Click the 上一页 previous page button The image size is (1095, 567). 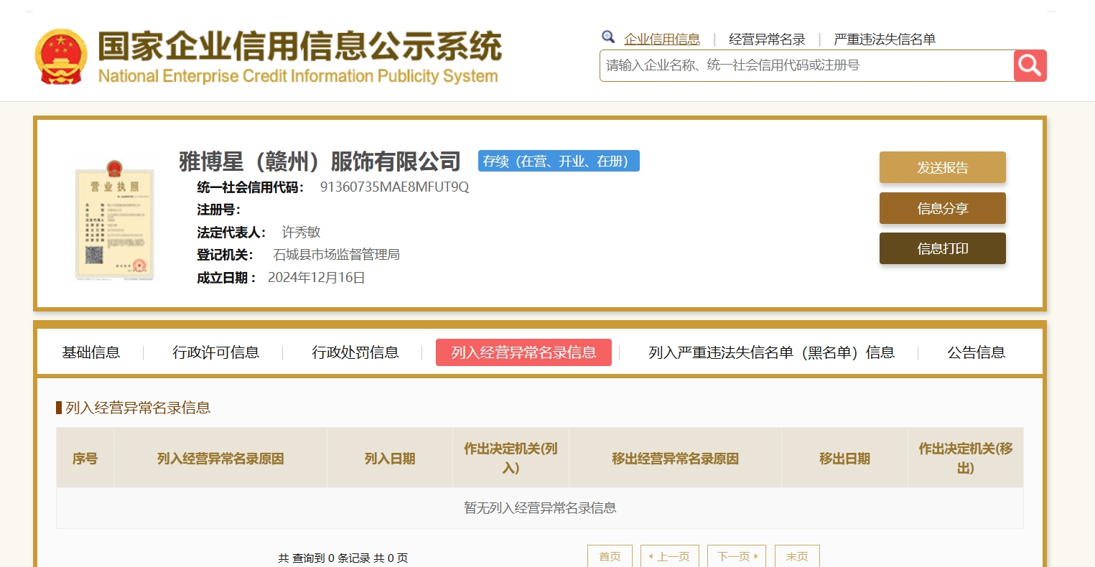pos(669,556)
